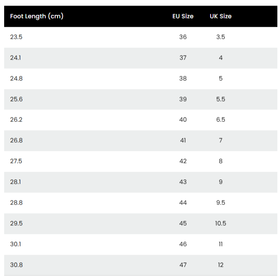Click the EU Size column header
280x280 pixels.
(183, 16)
